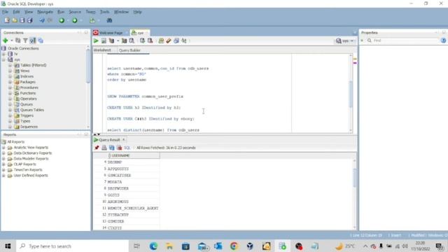
Task: Expand the hr connection node
Action: coord(4,54)
